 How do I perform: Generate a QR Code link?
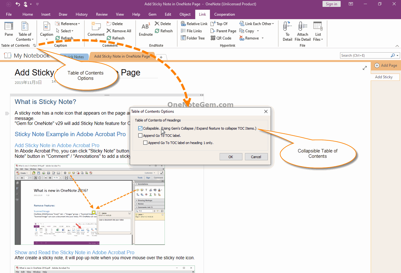(x=221, y=38)
